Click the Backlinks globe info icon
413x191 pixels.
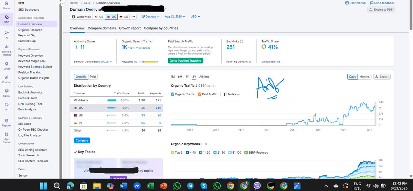(242, 41)
